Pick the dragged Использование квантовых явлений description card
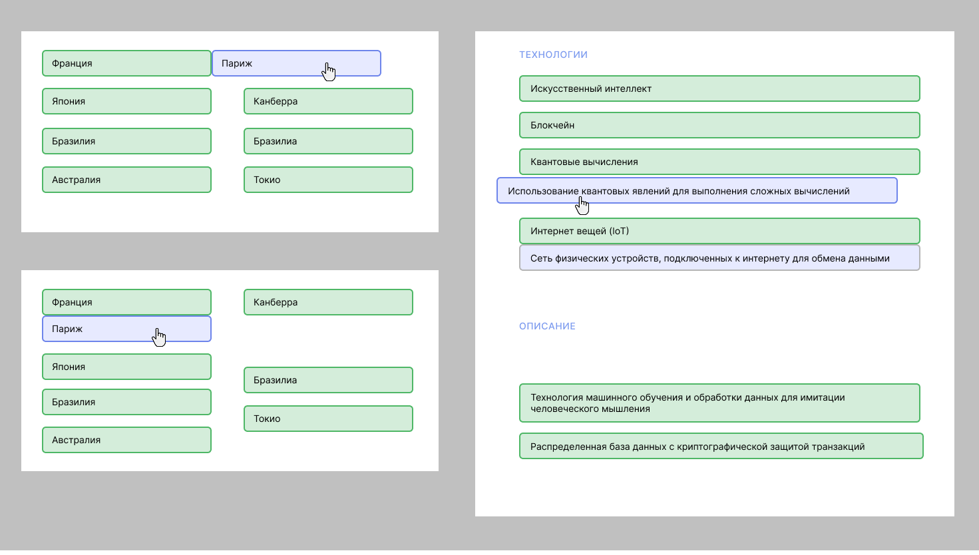Screen dimensions: 979x555 tap(696, 191)
